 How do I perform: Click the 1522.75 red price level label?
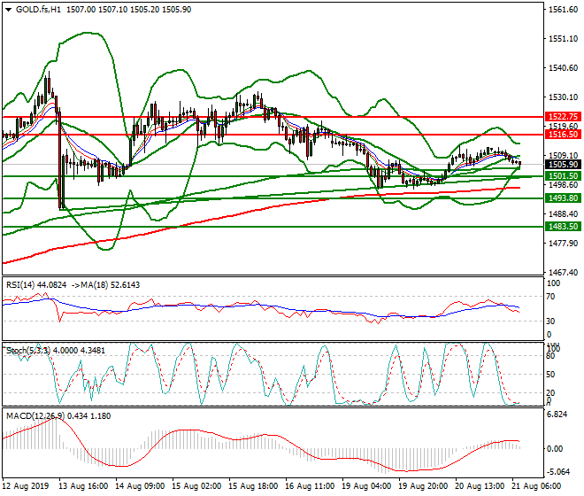(563, 117)
